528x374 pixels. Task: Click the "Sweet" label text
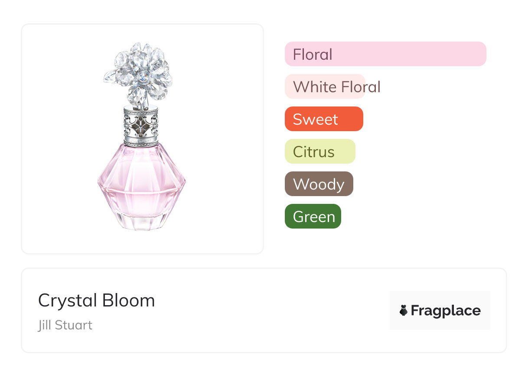[x=315, y=119]
